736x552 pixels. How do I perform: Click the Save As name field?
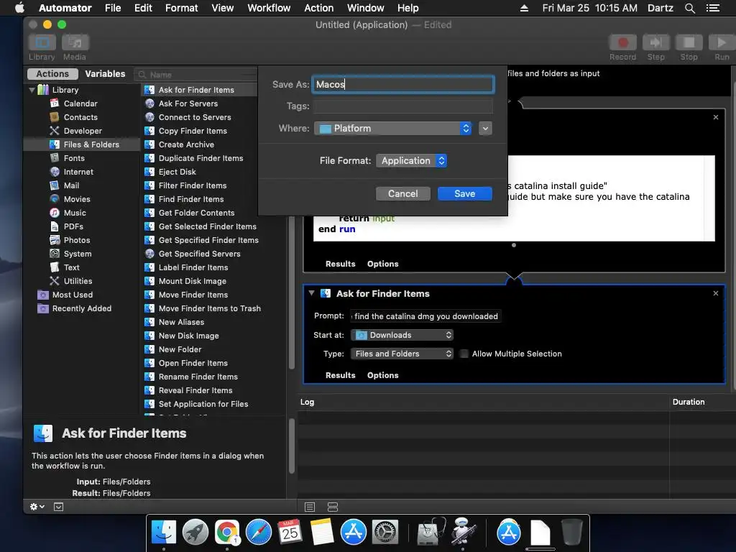tap(403, 84)
